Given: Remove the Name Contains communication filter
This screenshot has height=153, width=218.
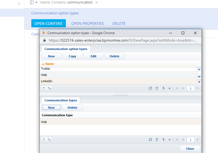Looking at the screenshot, I should click(97, 2).
